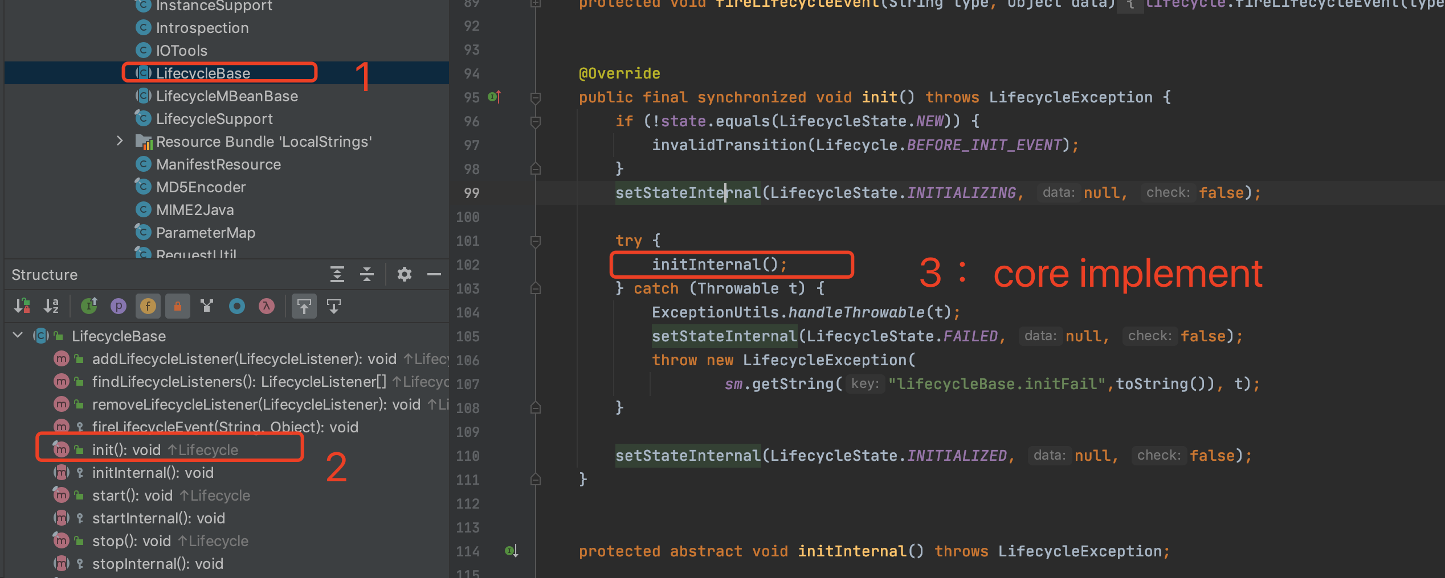Viewport: 1445px width, 578px height.
Task: Open Structure panel settings gear
Action: click(404, 274)
